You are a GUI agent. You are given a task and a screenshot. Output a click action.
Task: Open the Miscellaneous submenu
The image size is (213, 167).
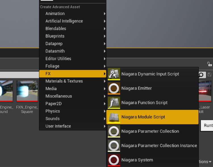73,96
